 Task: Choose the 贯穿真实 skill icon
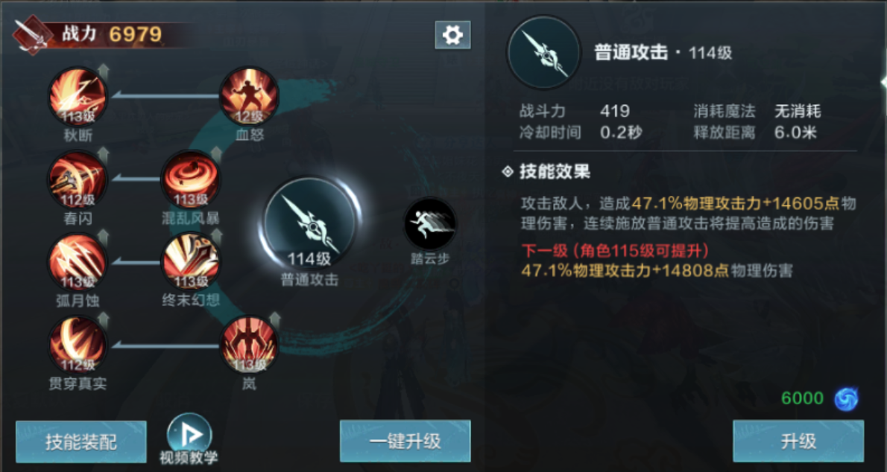pos(78,345)
